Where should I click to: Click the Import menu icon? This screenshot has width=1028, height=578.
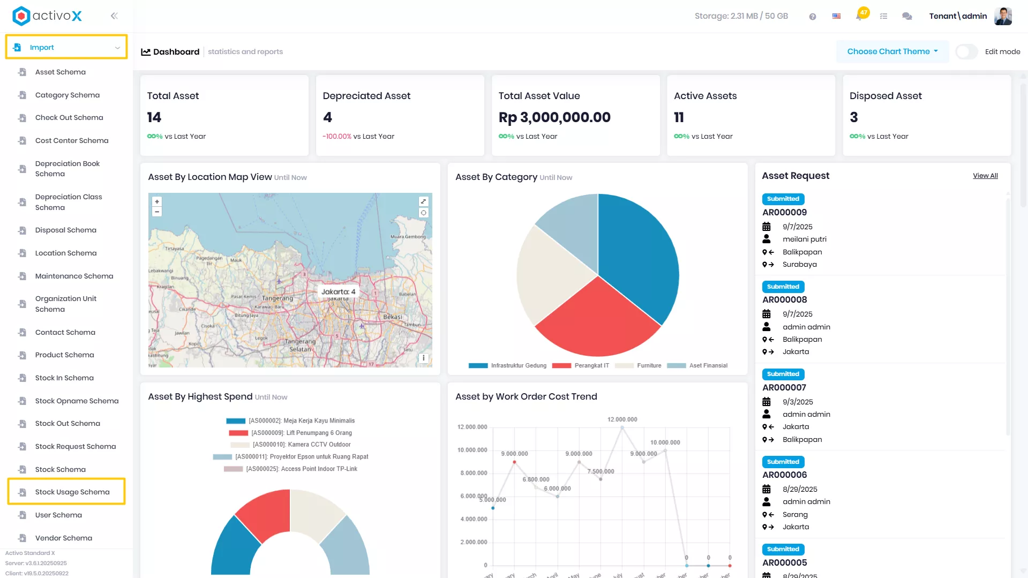[17, 47]
